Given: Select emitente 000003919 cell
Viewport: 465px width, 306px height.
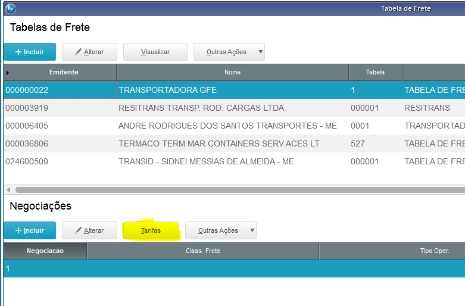Looking at the screenshot, I should [x=60, y=108].
